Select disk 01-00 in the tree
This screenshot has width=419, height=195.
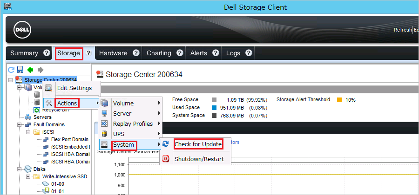pyautogui.click(x=58, y=184)
